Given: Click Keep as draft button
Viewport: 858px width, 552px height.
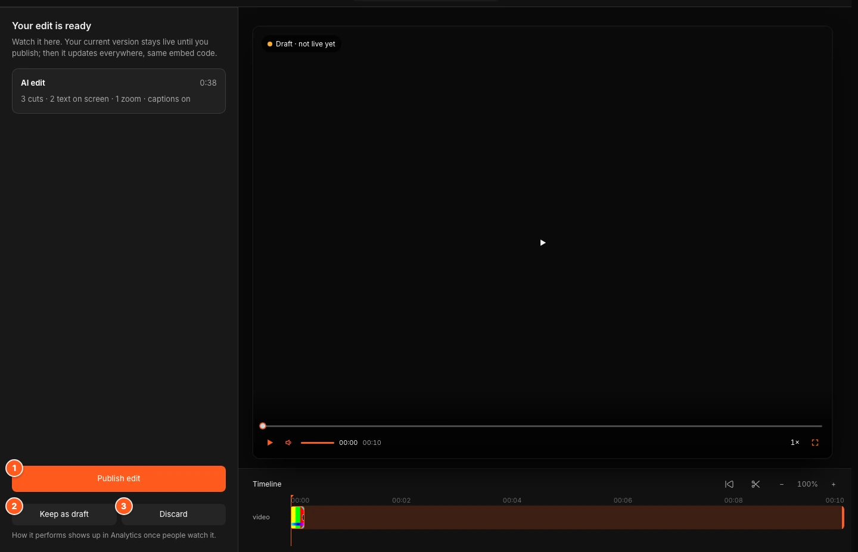Looking at the screenshot, I should point(64,515).
